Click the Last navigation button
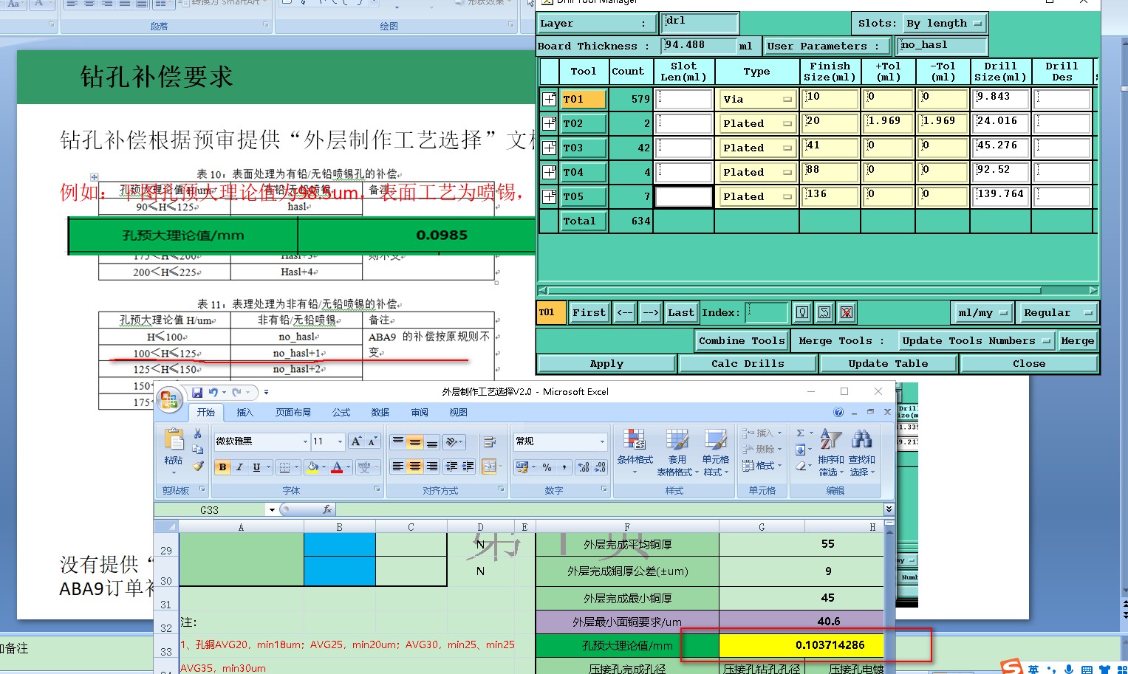Image resolution: width=1128 pixels, height=674 pixels. click(681, 313)
